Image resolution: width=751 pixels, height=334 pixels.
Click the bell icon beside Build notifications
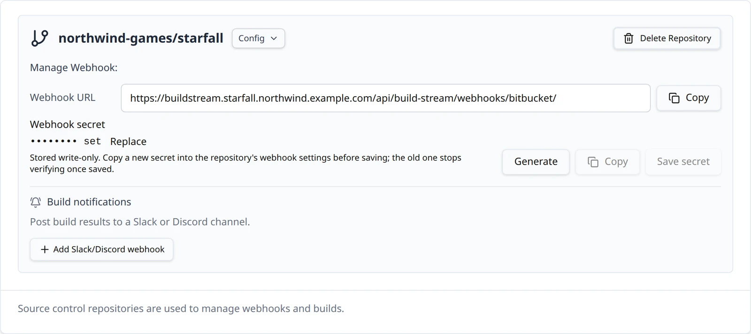pos(36,202)
